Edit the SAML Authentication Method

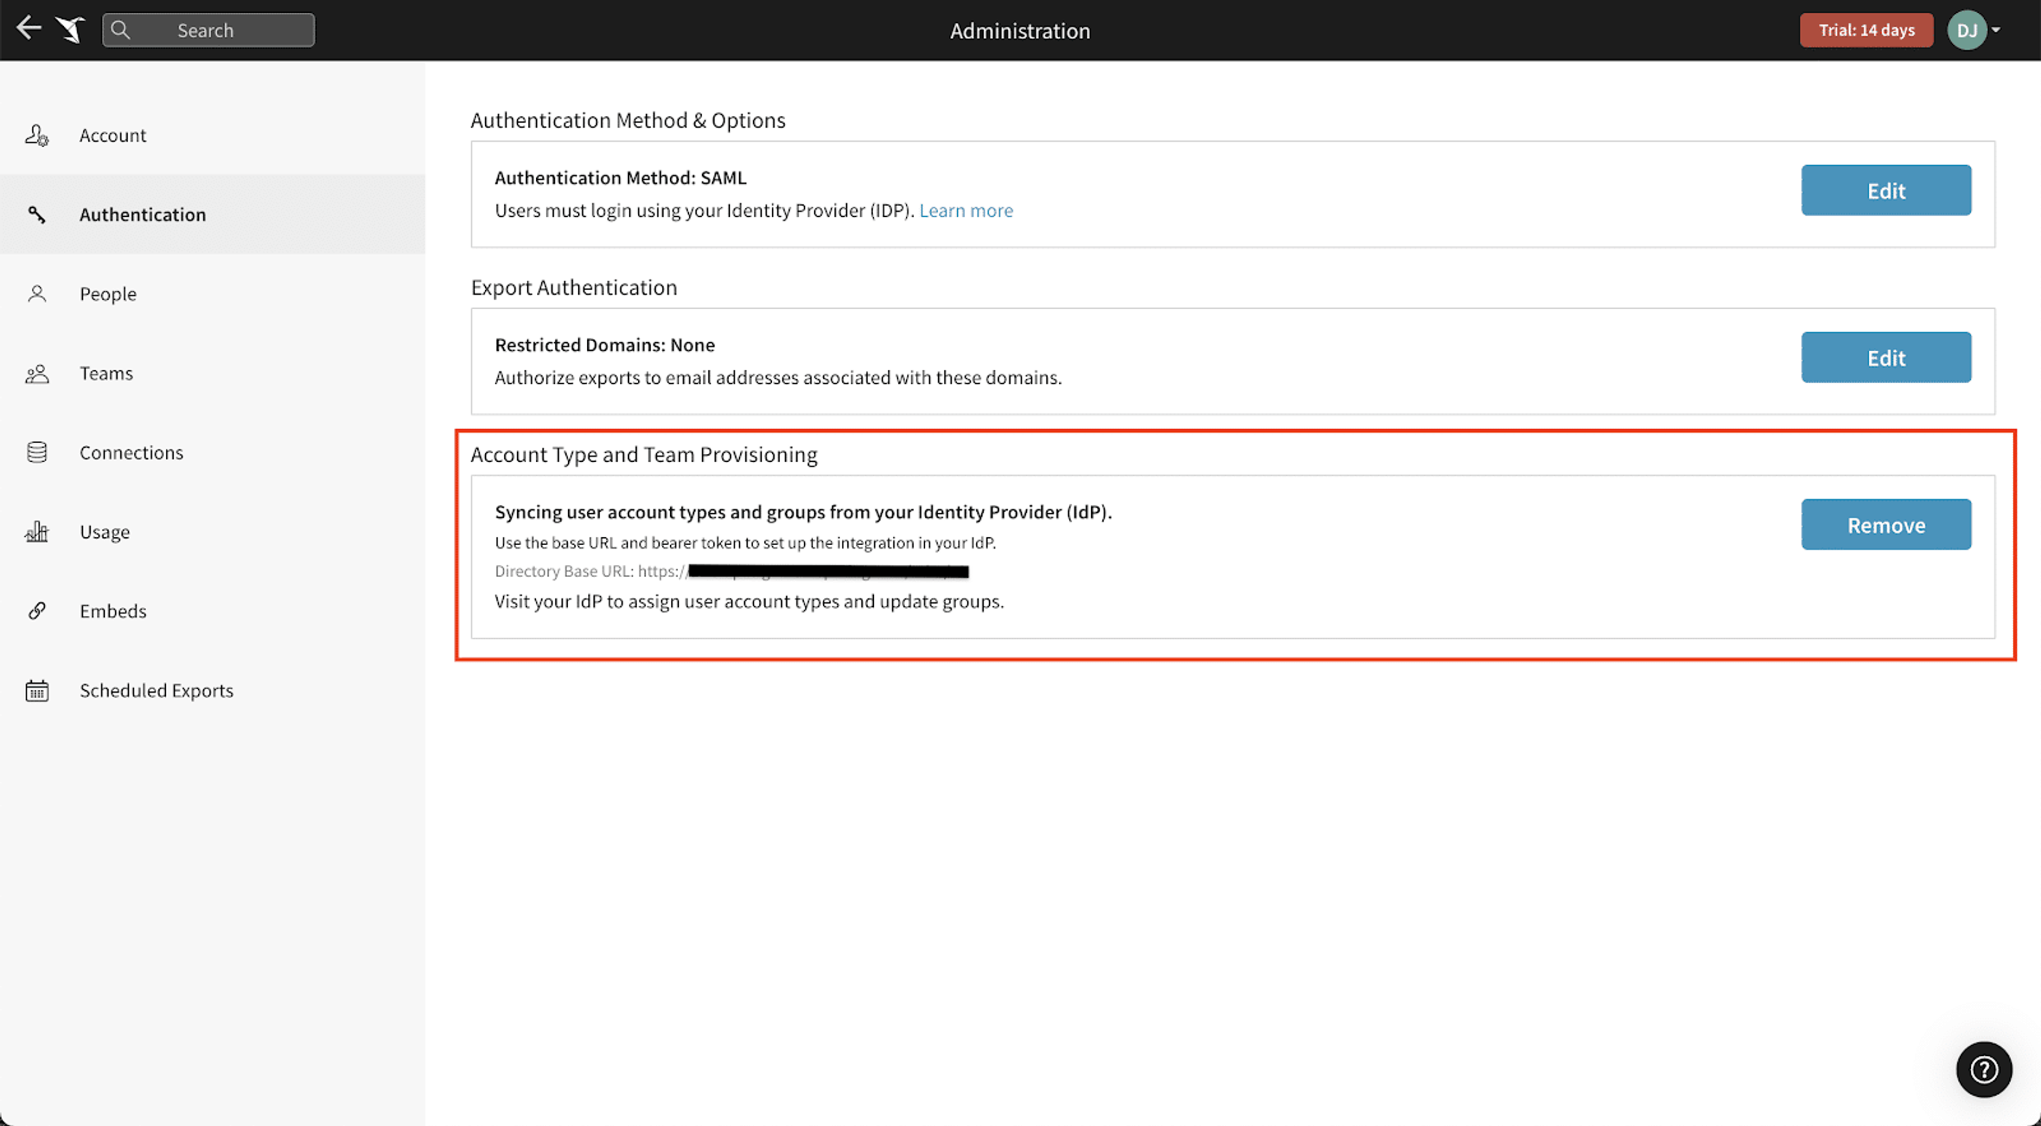click(1886, 190)
